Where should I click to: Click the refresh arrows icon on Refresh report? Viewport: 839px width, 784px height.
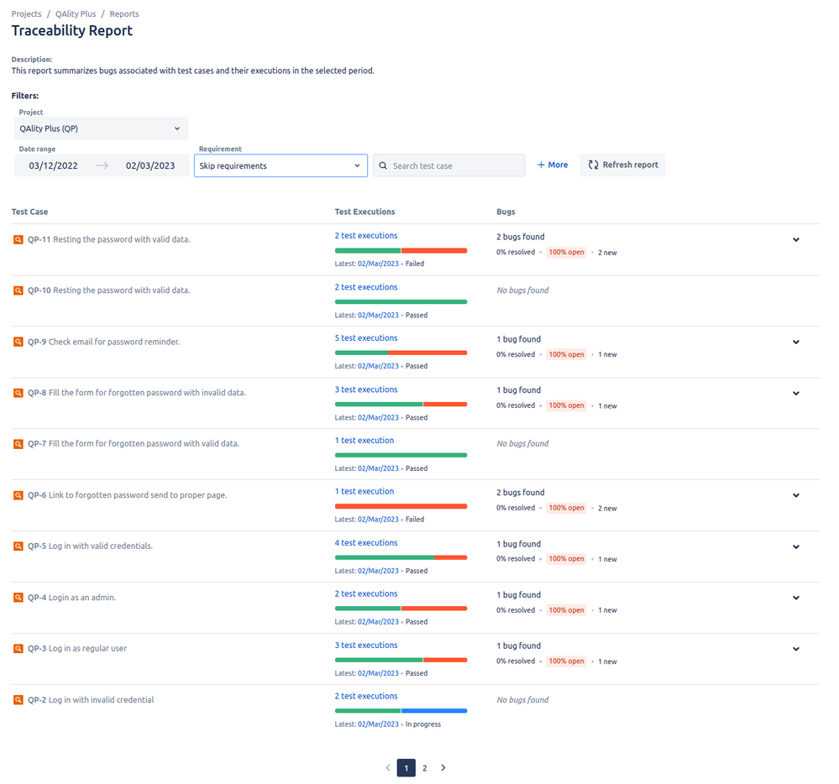592,165
